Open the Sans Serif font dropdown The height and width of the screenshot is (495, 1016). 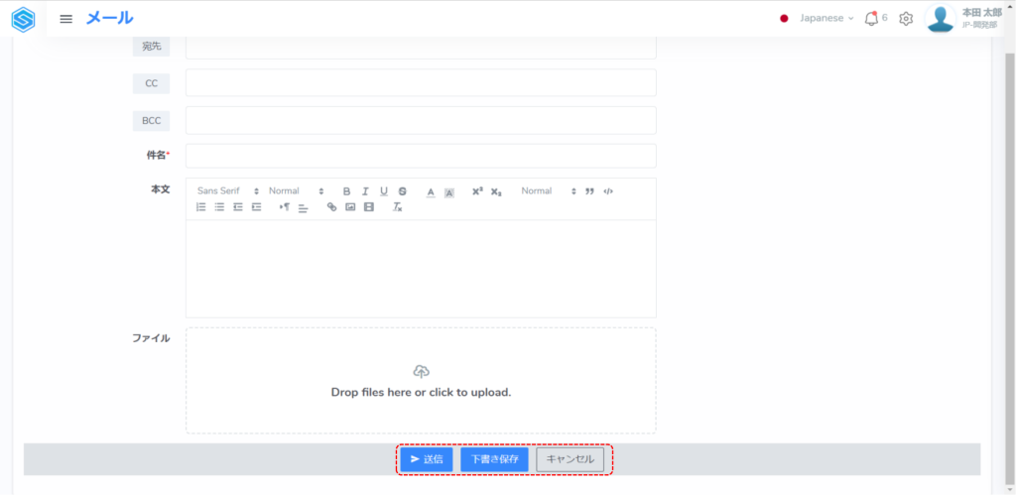tap(227, 191)
